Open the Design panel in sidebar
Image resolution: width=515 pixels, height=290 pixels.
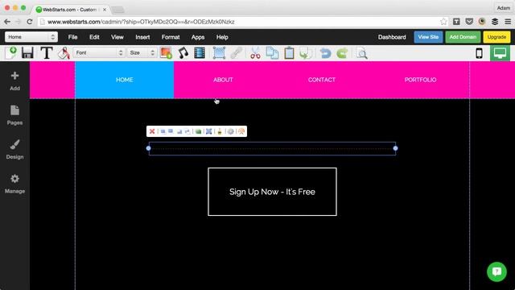[x=14, y=150]
